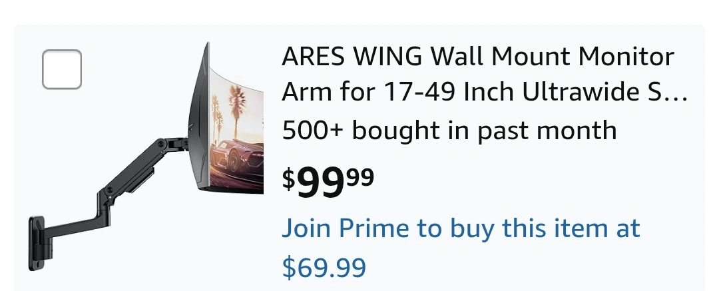Click the dollar sign before the price

tap(288, 179)
